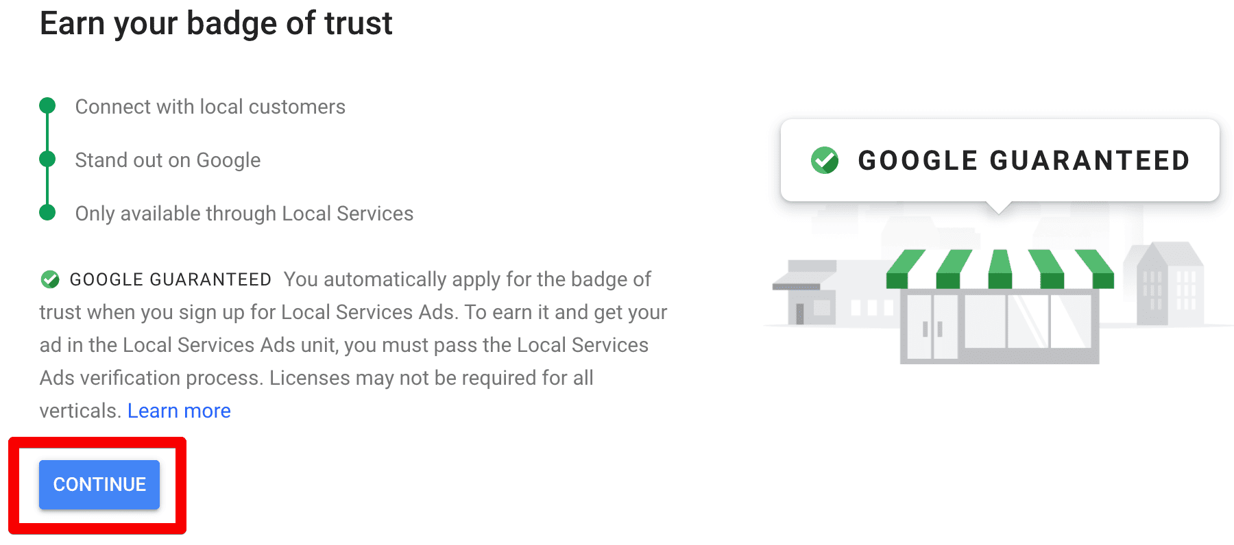Select the checkmark inside the Google Guaranteed badge
This screenshot has width=1234, height=545.
pyautogui.click(x=824, y=160)
